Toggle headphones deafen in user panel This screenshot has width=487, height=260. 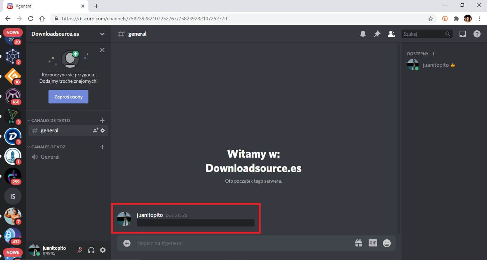coord(91,250)
